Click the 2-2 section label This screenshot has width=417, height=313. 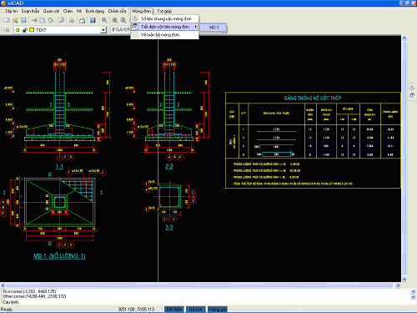tap(169, 166)
